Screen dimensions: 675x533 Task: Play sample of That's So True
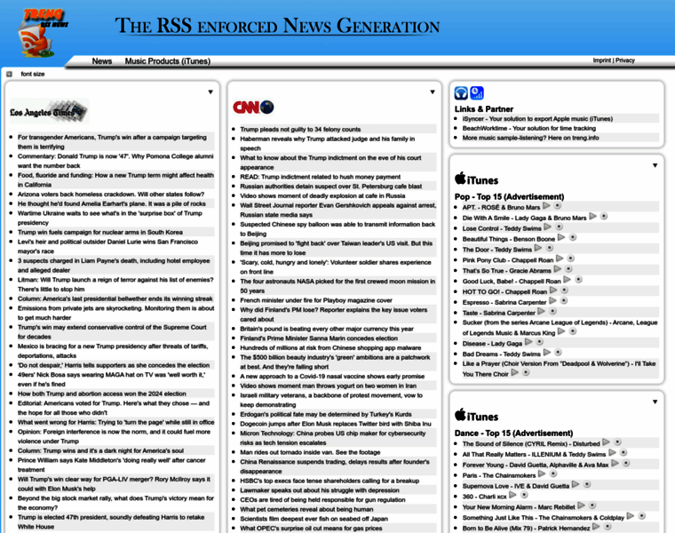tap(558, 269)
